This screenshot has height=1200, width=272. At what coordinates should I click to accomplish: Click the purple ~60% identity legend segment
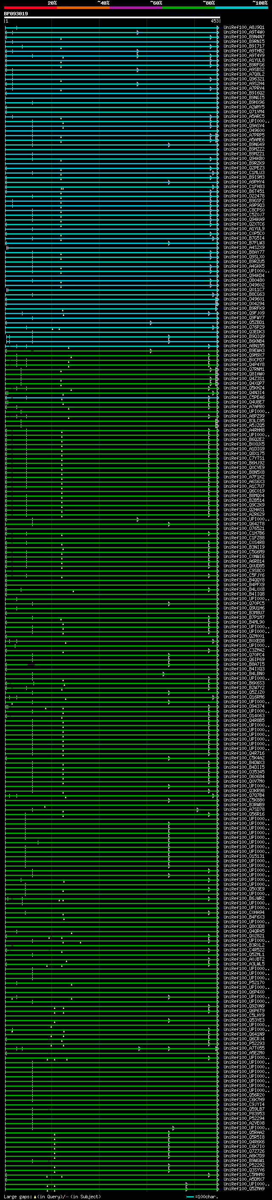[136, 8]
